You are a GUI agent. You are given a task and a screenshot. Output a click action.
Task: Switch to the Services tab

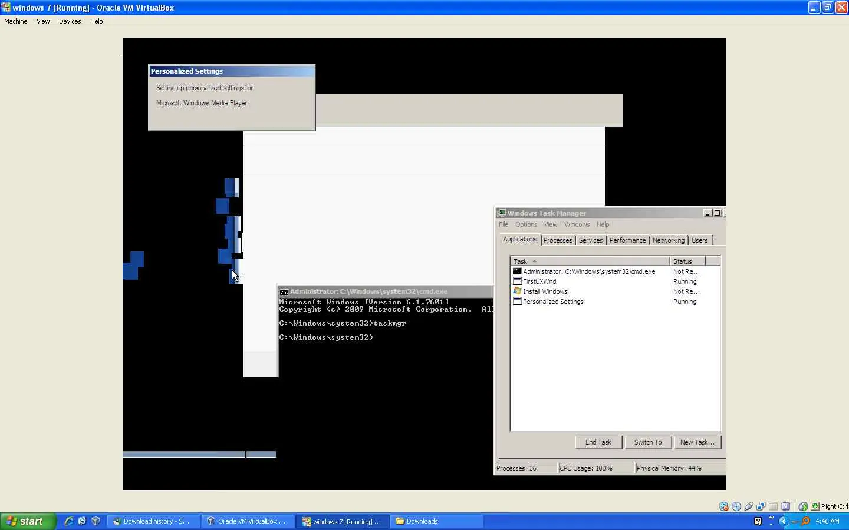(591, 240)
